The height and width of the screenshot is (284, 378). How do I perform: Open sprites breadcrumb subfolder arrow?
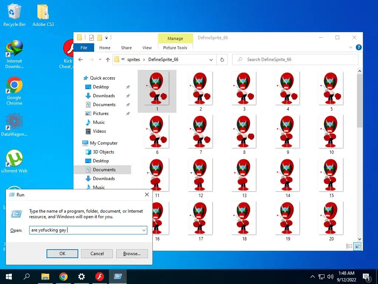click(x=144, y=60)
